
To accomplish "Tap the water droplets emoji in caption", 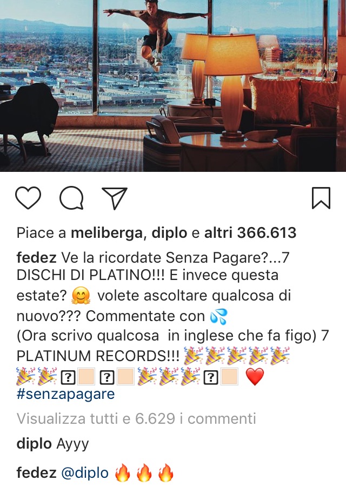I will click(x=219, y=316).
